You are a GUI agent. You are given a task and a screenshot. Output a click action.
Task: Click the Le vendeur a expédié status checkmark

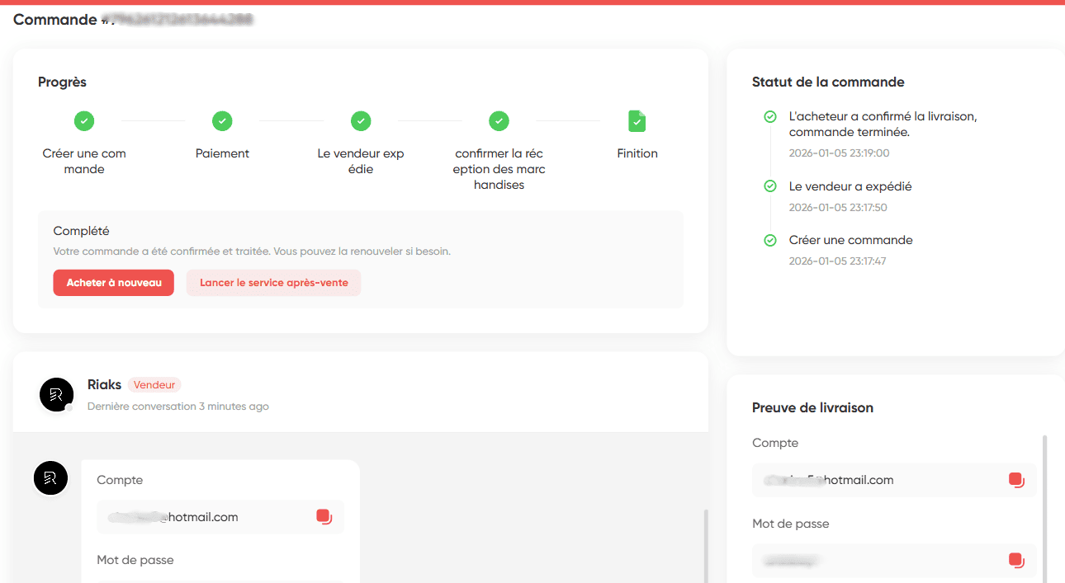click(770, 186)
